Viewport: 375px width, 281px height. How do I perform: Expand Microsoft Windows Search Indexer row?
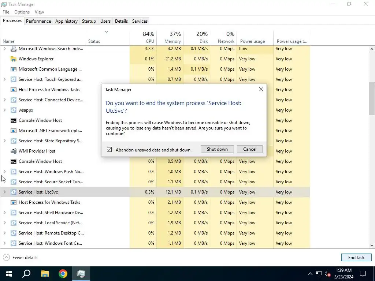point(4,49)
